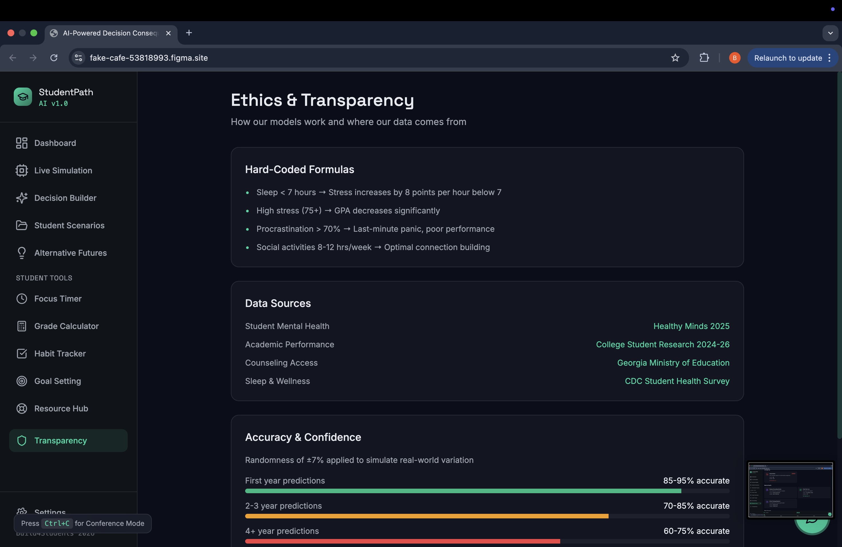
Task: Open the browser Extensions puzzle icon
Action: tap(704, 58)
